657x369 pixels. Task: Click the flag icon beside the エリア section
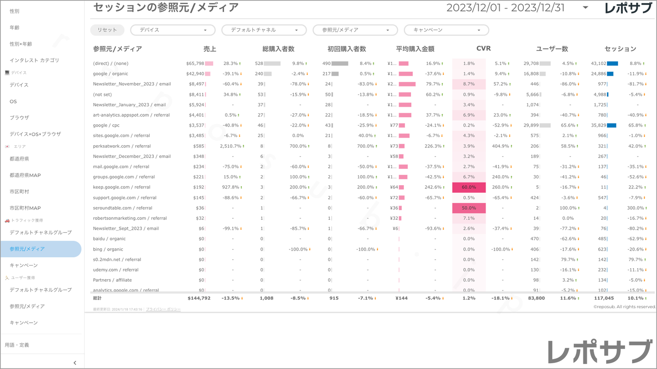[x=7, y=147]
